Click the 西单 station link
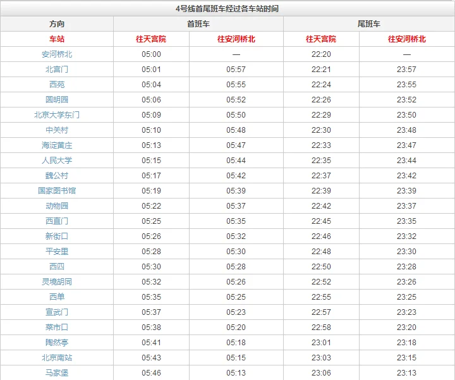The height and width of the screenshot is (380, 455). coord(57,297)
